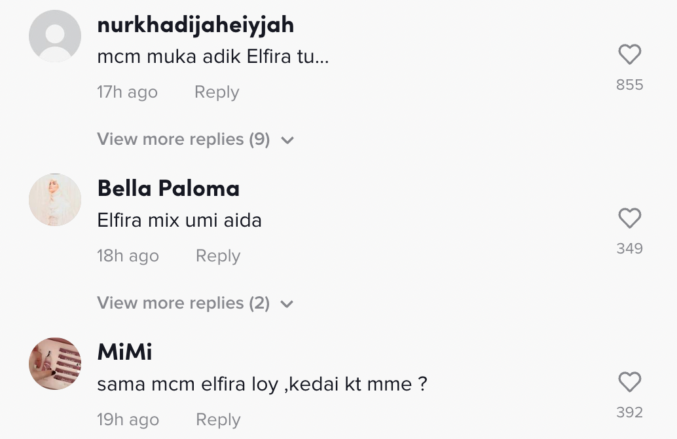This screenshot has width=677, height=439.
Task: Open nurkhadijaheiyjah's default profile avatar
Action: click(x=55, y=36)
